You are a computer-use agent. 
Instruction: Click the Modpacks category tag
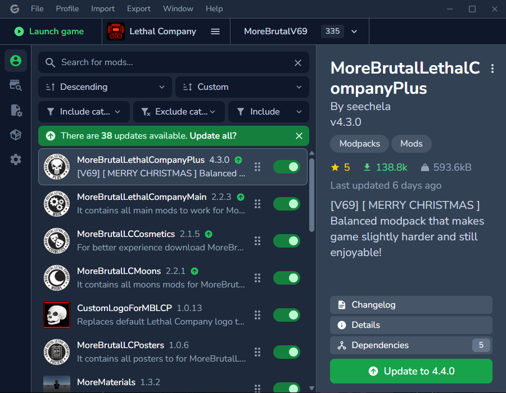click(359, 144)
